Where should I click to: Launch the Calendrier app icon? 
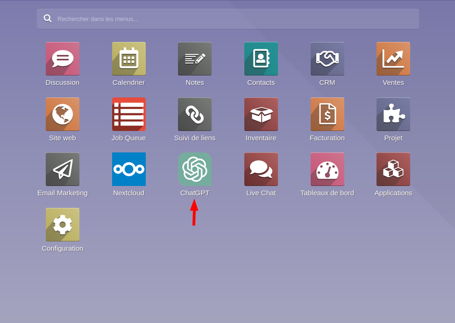click(x=129, y=59)
